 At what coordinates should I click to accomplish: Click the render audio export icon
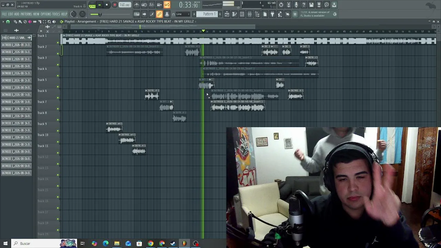click(319, 5)
